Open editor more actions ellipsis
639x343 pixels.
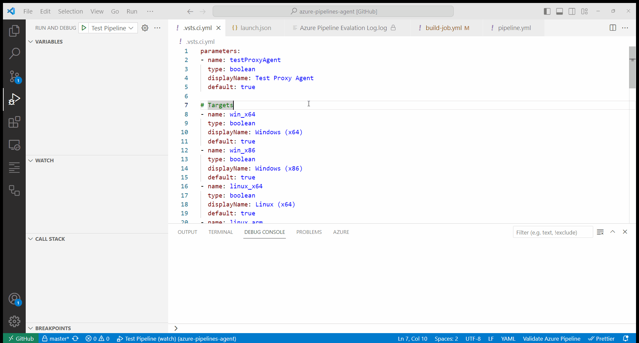tap(625, 28)
